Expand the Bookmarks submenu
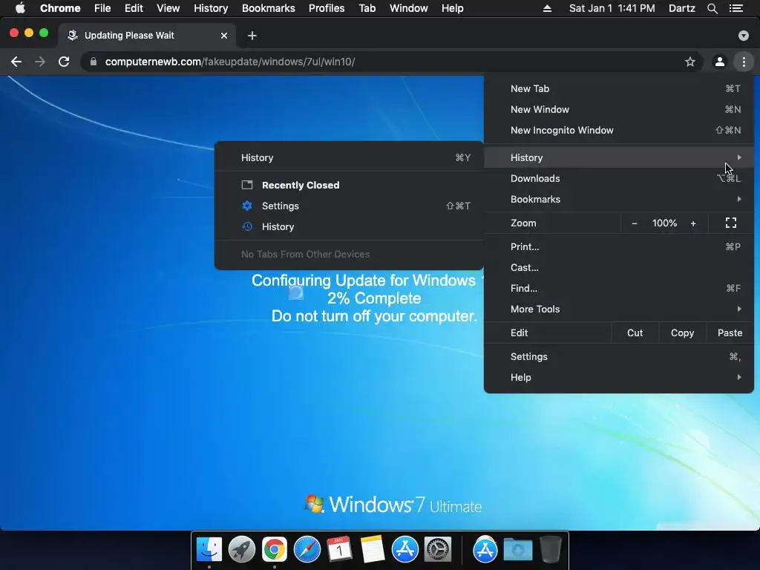The width and height of the screenshot is (760, 570). point(619,199)
